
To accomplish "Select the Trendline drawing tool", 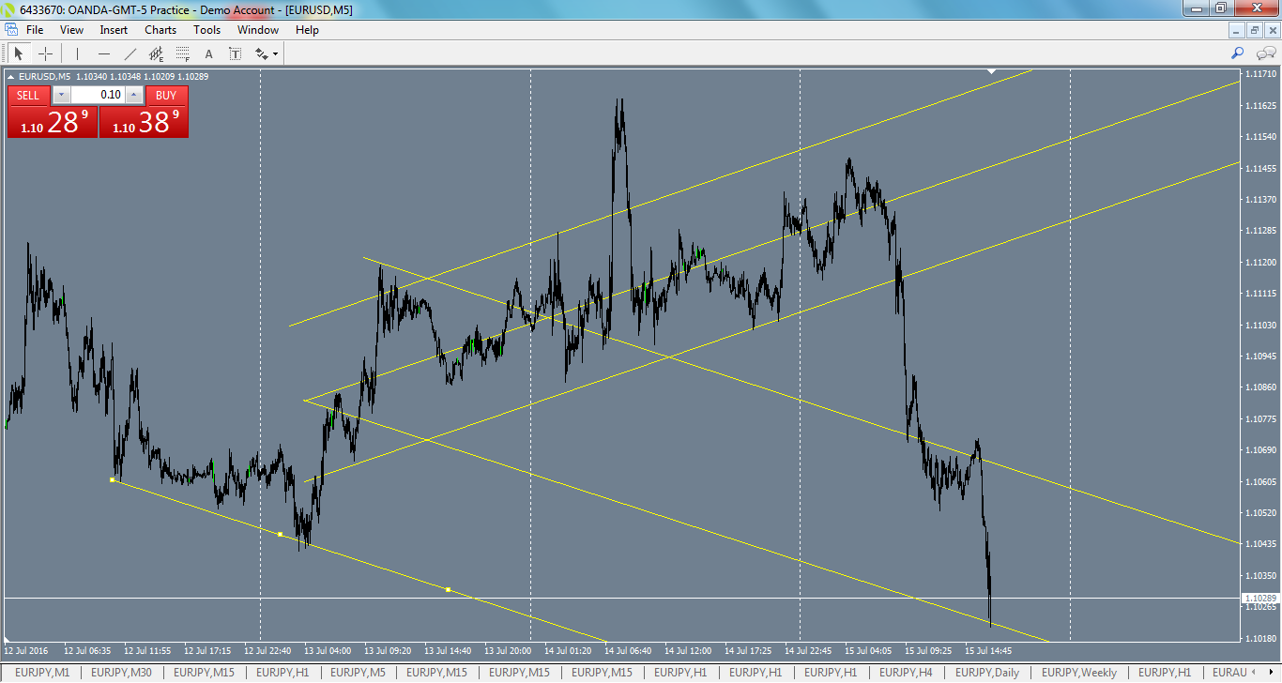I will coord(130,53).
